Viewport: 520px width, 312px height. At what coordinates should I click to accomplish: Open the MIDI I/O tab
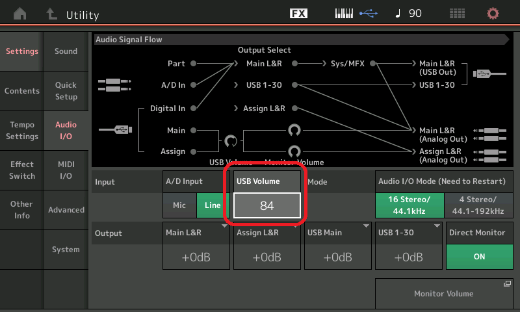click(x=66, y=170)
